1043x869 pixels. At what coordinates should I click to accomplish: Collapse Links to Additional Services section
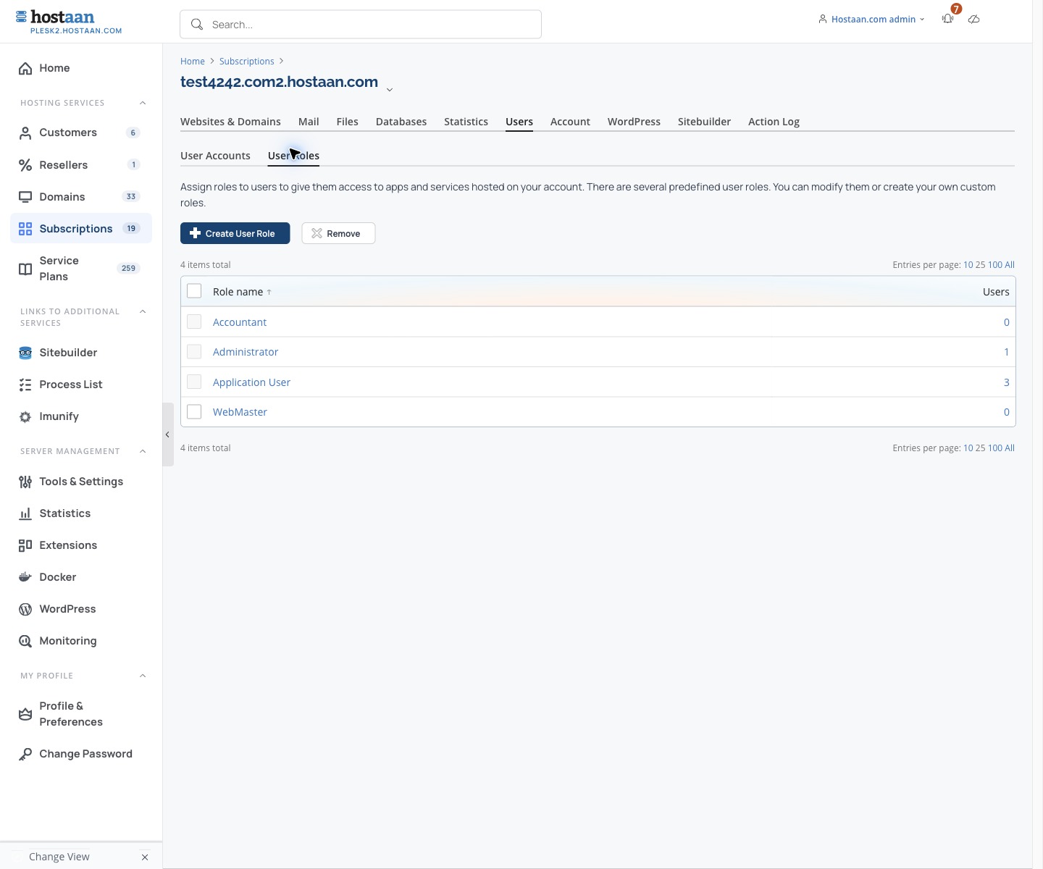click(x=143, y=311)
